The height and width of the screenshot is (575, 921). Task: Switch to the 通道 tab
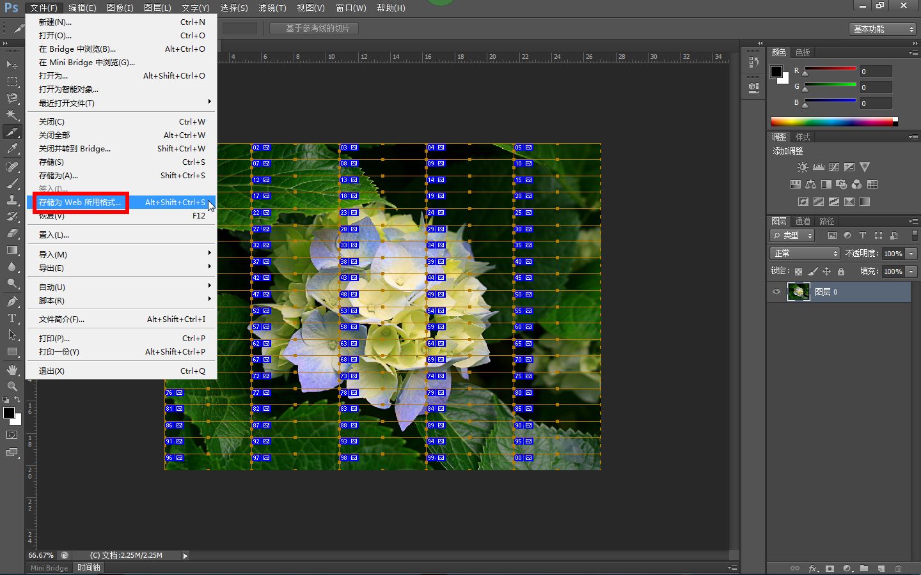click(x=803, y=221)
